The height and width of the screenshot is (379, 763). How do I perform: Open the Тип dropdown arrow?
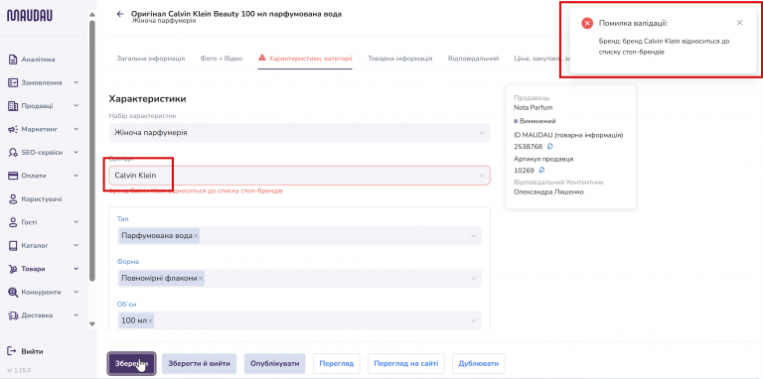474,236
